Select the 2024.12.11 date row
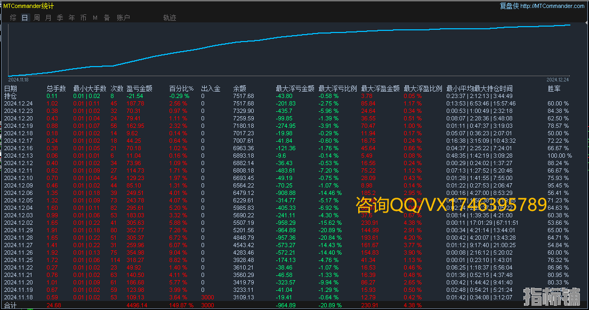 (x=19, y=171)
